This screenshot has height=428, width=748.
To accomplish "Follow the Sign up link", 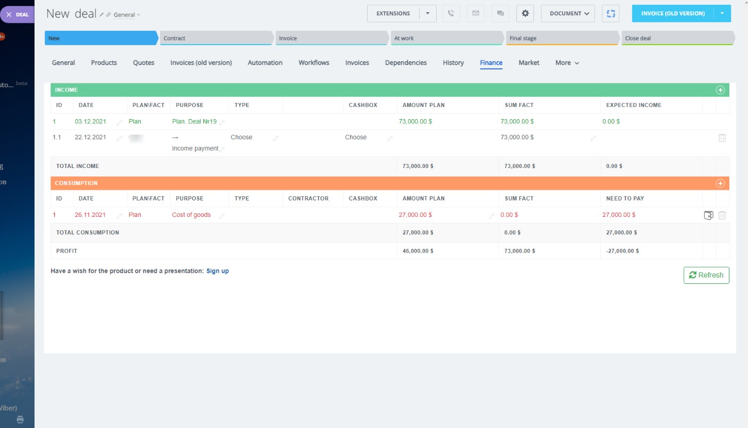I will pos(217,271).
